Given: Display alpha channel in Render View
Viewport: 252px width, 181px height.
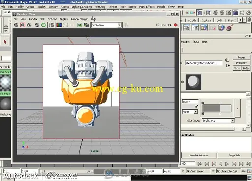Looking at the screenshot, I should point(65,25).
